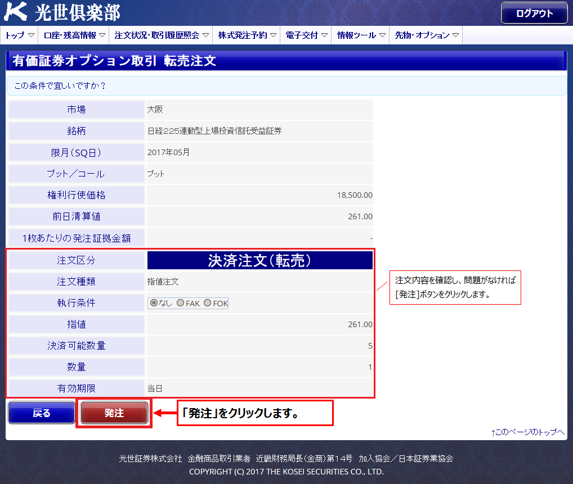Screen dimensions: 573x484
Task: Open the 情報ツール menu
Action: point(360,35)
